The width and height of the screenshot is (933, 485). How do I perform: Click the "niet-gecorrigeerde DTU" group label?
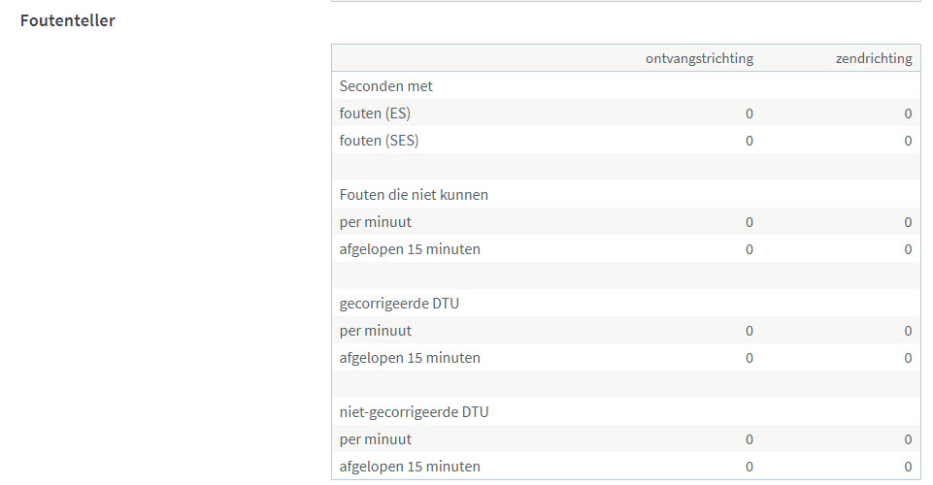tap(414, 412)
